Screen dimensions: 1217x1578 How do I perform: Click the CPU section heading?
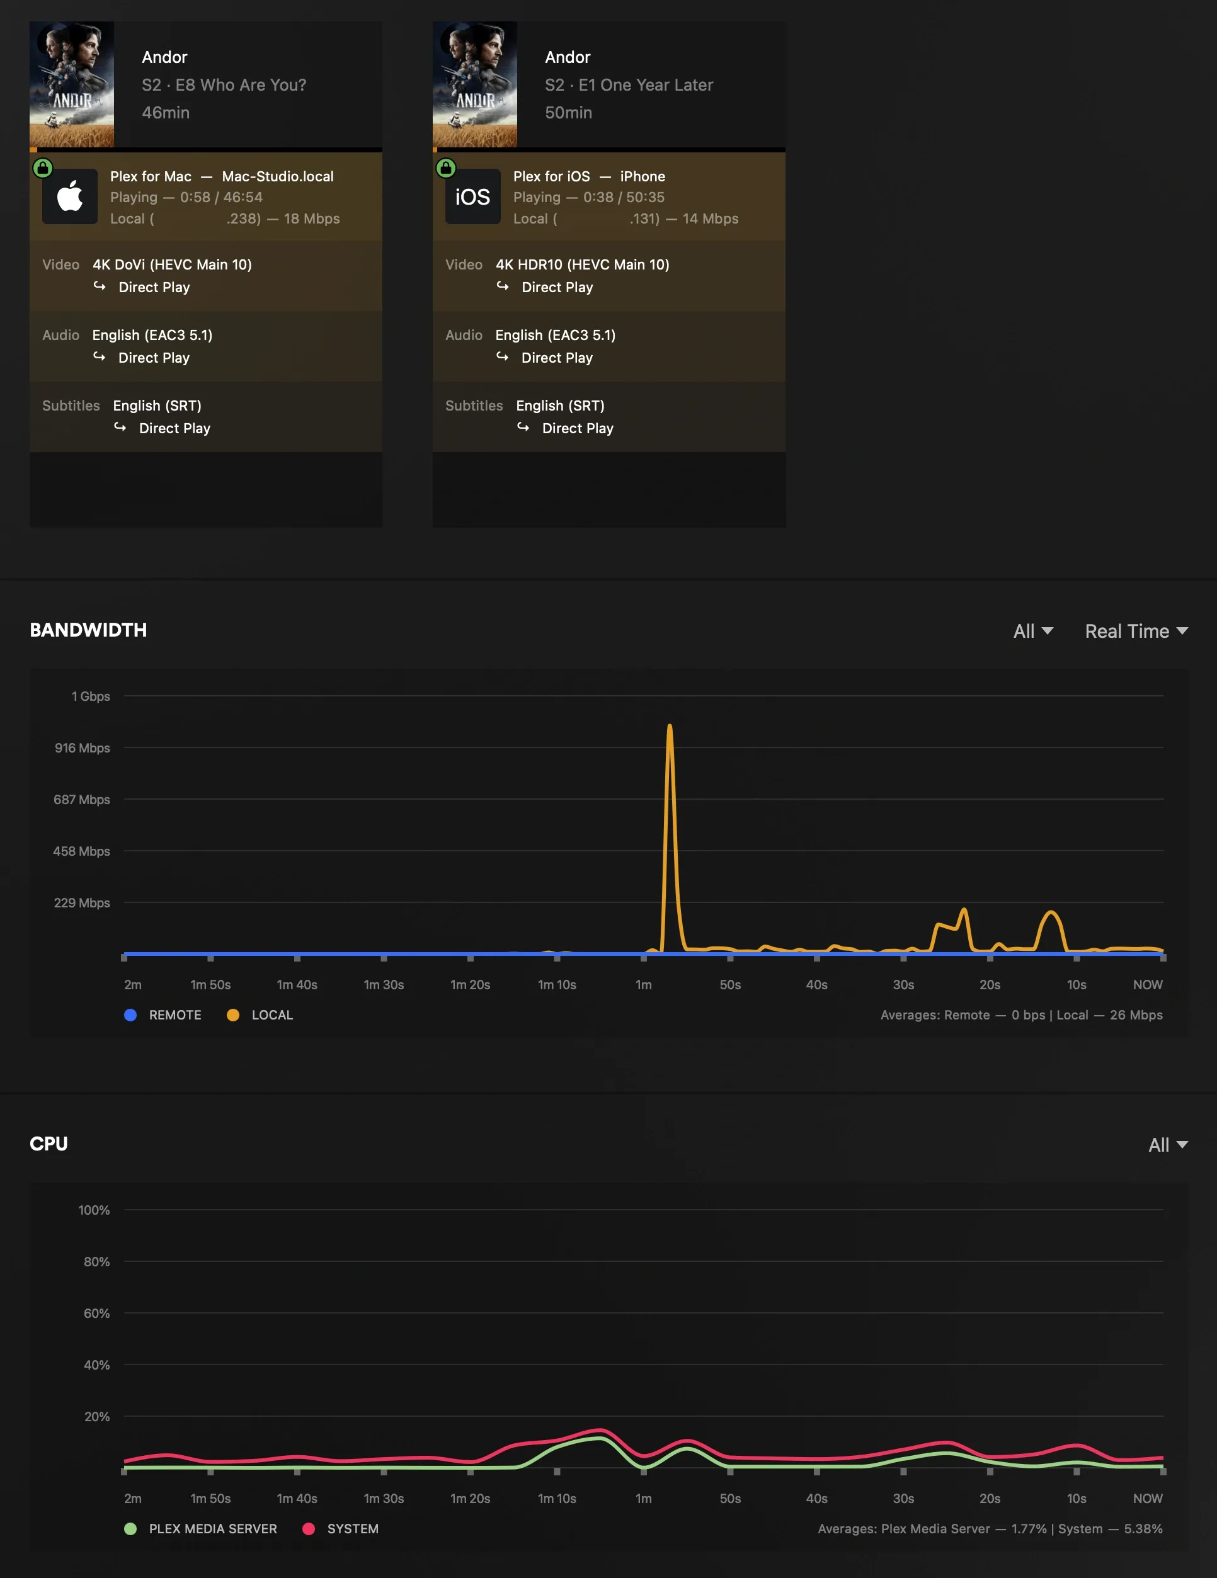point(49,1144)
